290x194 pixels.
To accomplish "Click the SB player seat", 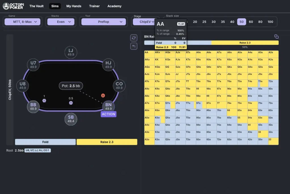I will click(71, 119).
